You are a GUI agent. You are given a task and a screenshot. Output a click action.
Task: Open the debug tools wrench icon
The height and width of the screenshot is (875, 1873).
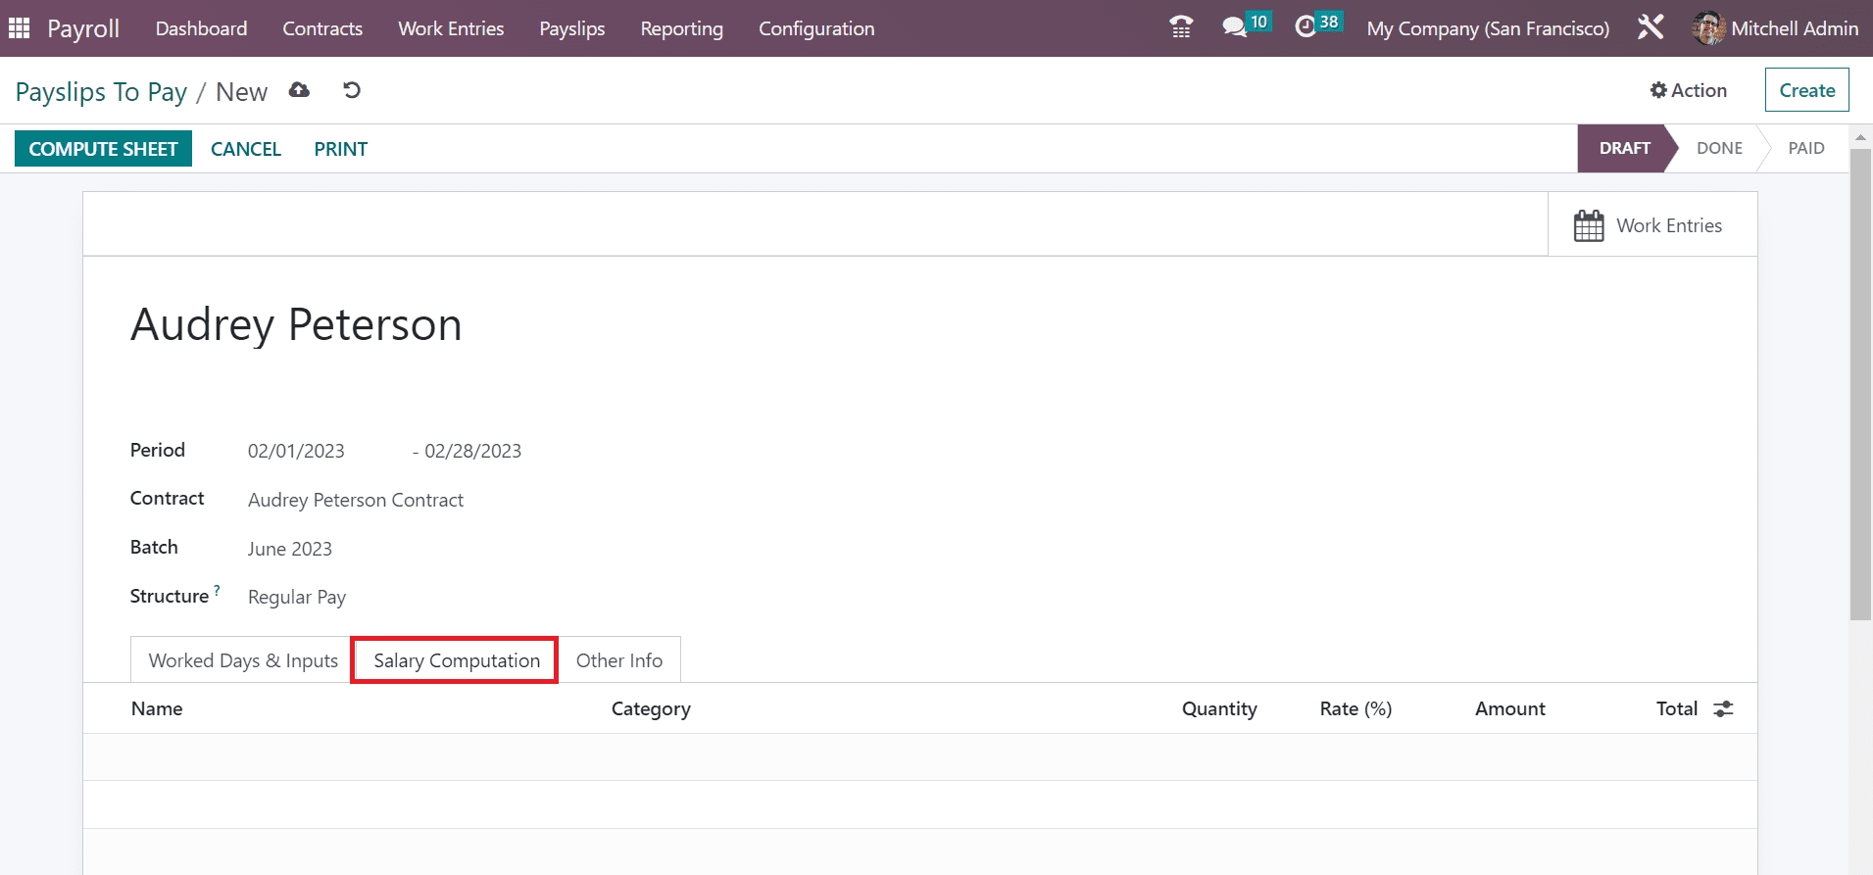tap(1651, 27)
